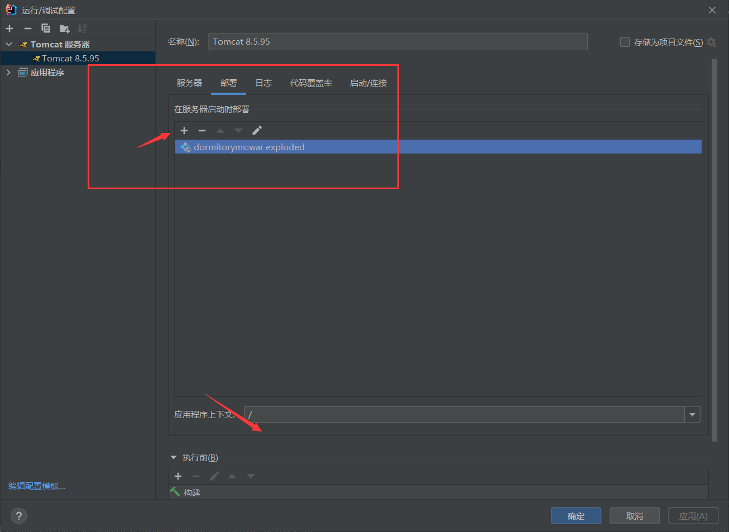Confirm with the 确定 button

coord(576,516)
